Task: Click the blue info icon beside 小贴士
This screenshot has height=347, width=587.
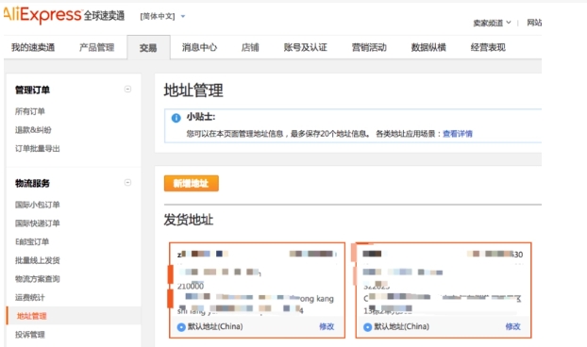Action: coord(176,118)
